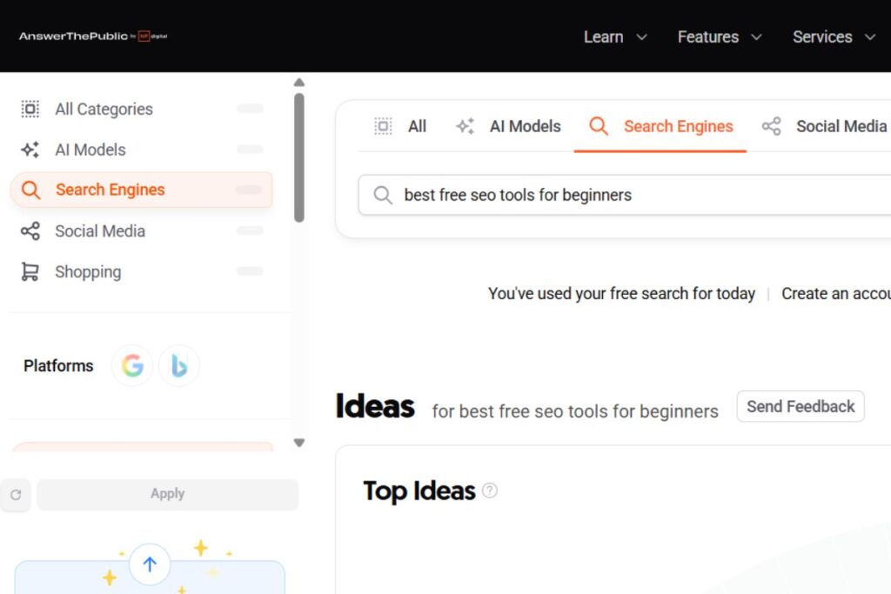Click the Send Feedback button

(x=800, y=406)
